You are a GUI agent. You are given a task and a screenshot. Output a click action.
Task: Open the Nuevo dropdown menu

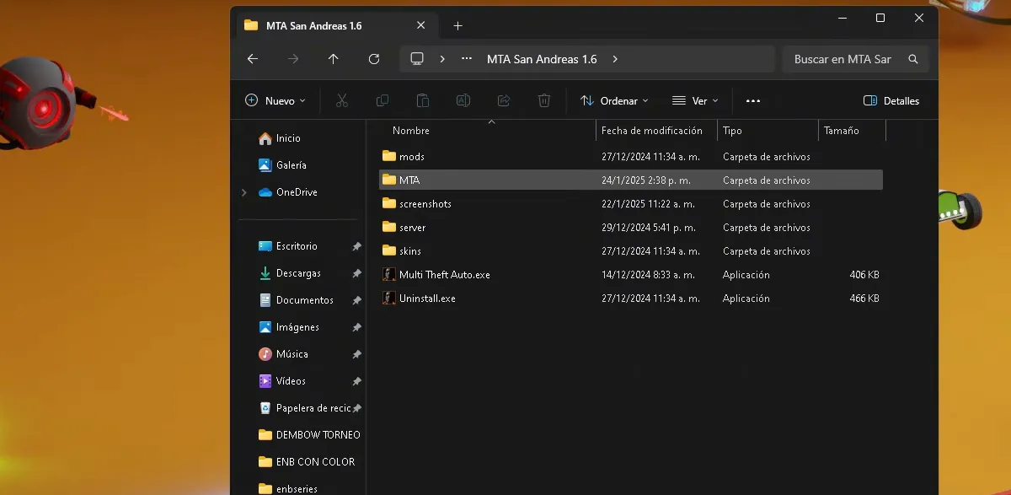[x=275, y=100]
